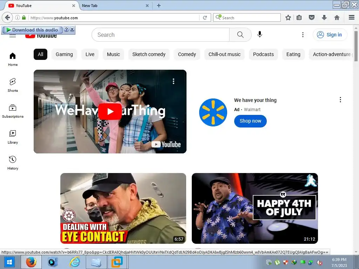Open the Windows Start button

[9, 262]
